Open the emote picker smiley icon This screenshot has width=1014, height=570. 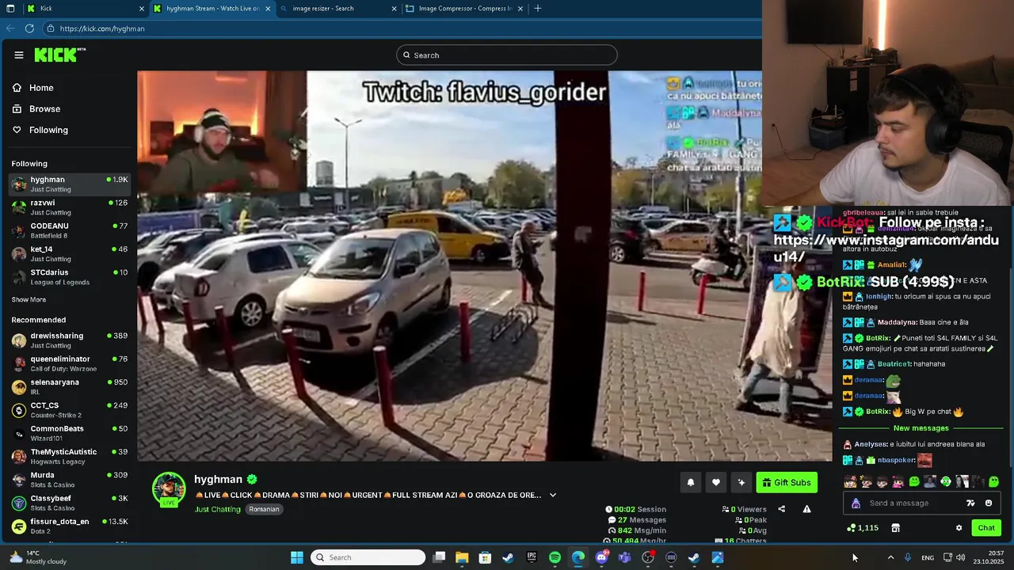[x=989, y=503]
